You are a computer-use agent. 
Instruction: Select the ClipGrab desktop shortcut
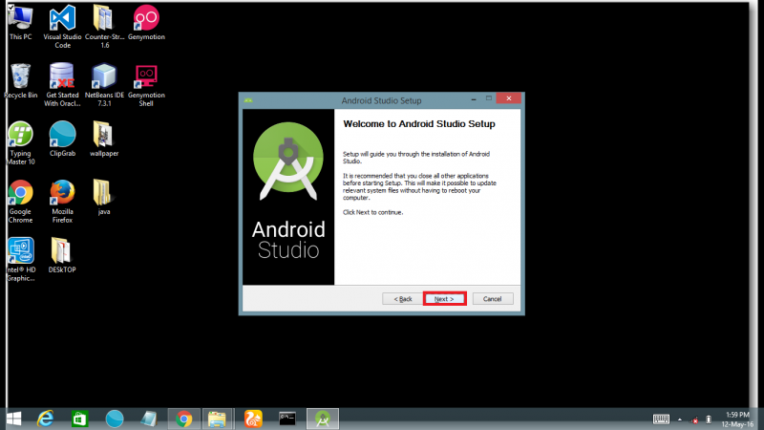tap(62, 140)
